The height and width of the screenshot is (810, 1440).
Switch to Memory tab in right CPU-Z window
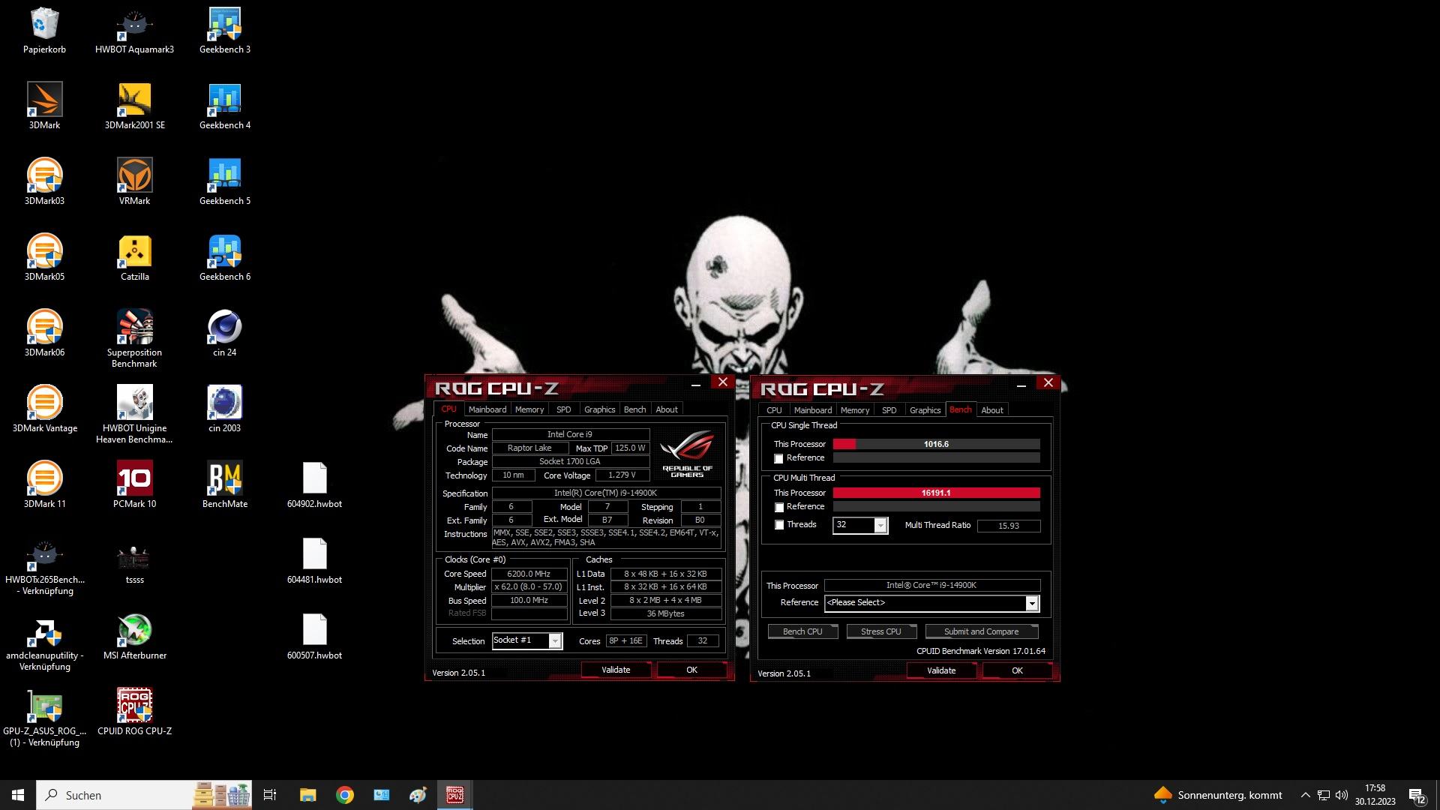tap(854, 410)
